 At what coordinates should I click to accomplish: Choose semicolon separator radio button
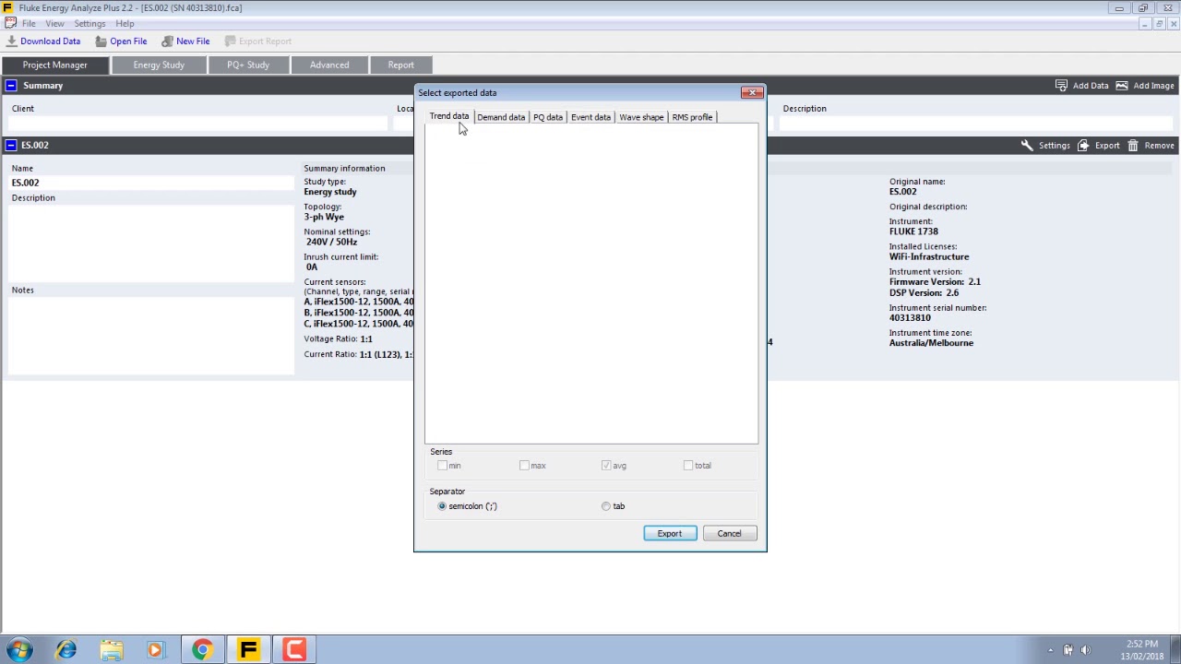click(442, 506)
